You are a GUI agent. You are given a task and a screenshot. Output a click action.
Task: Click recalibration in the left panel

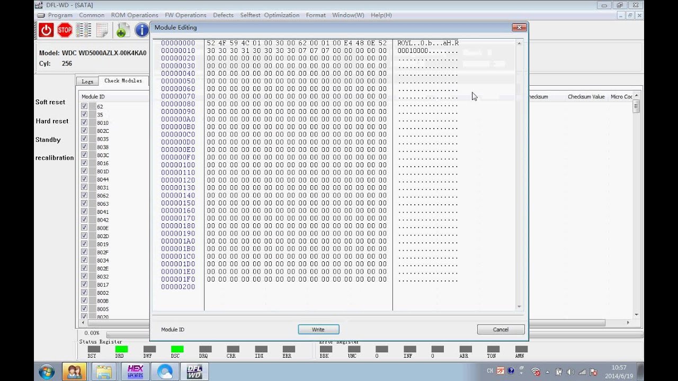[x=55, y=158]
